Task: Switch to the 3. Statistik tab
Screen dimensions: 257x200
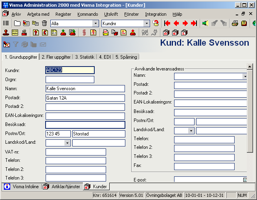Action: [x=85, y=57]
